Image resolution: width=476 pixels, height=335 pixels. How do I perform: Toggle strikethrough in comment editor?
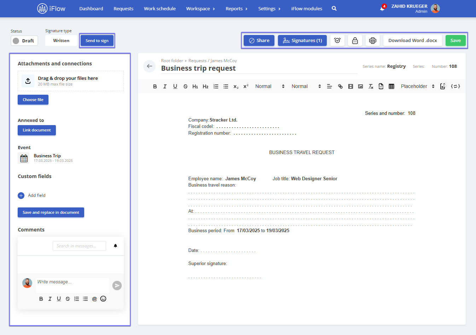[x=68, y=299]
